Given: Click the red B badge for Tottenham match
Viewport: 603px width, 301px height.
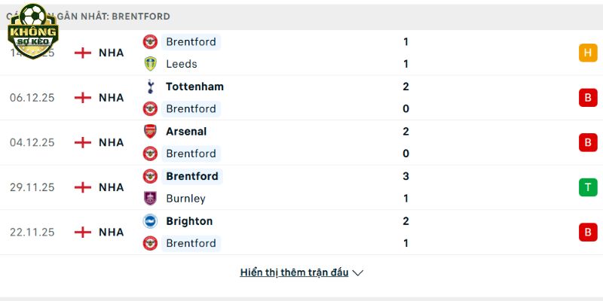Looking at the screenshot, I should pos(588,98).
